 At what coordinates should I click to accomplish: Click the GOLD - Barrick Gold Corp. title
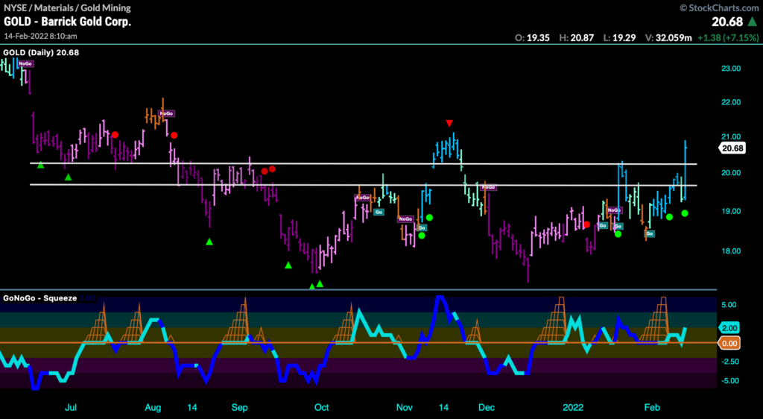[x=68, y=22]
